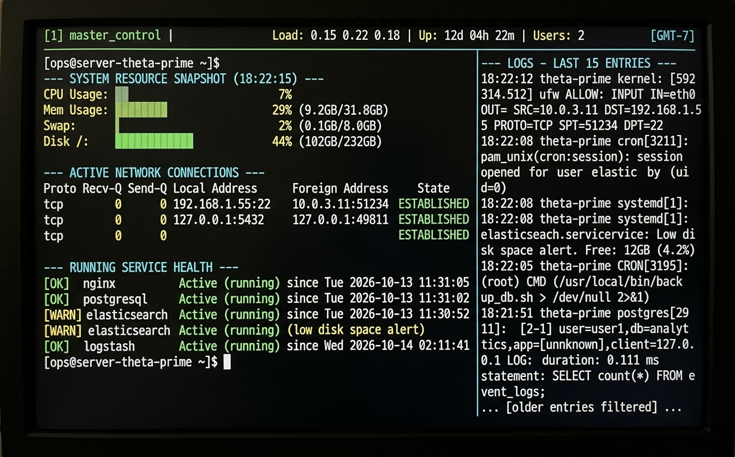This screenshot has height=457, width=735.
Task: Click the SYSTEM RESOURCE SNAPSHOT header
Action: [184, 78]
